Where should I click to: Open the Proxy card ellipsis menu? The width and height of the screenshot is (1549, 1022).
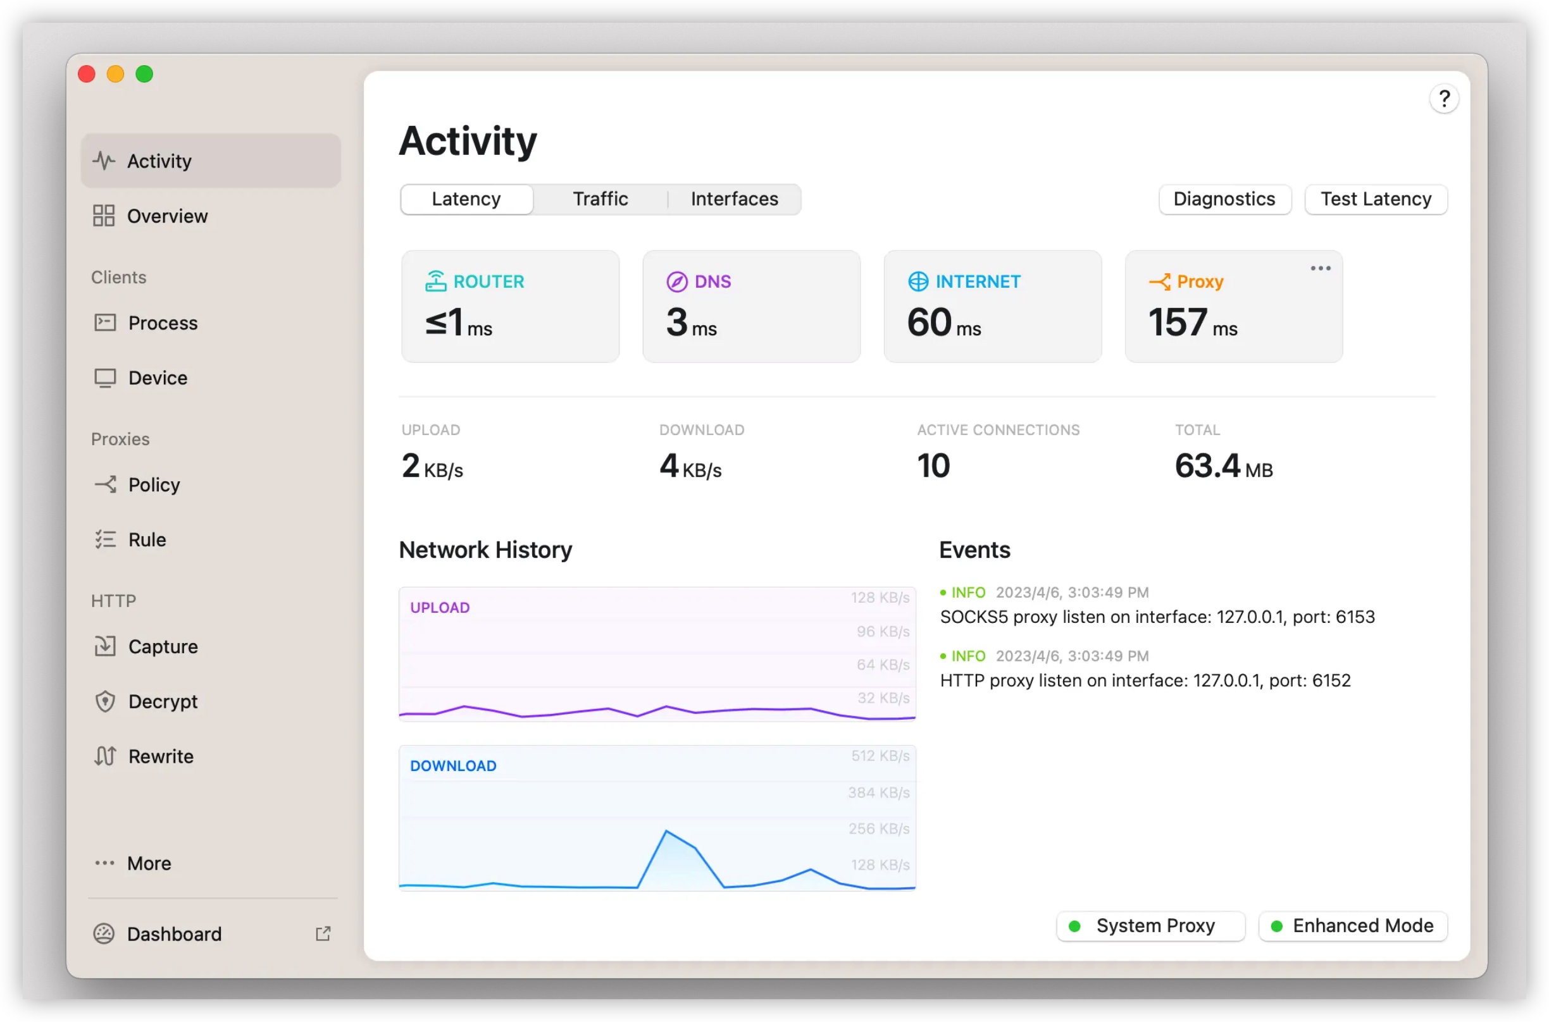pos(1320,269)
